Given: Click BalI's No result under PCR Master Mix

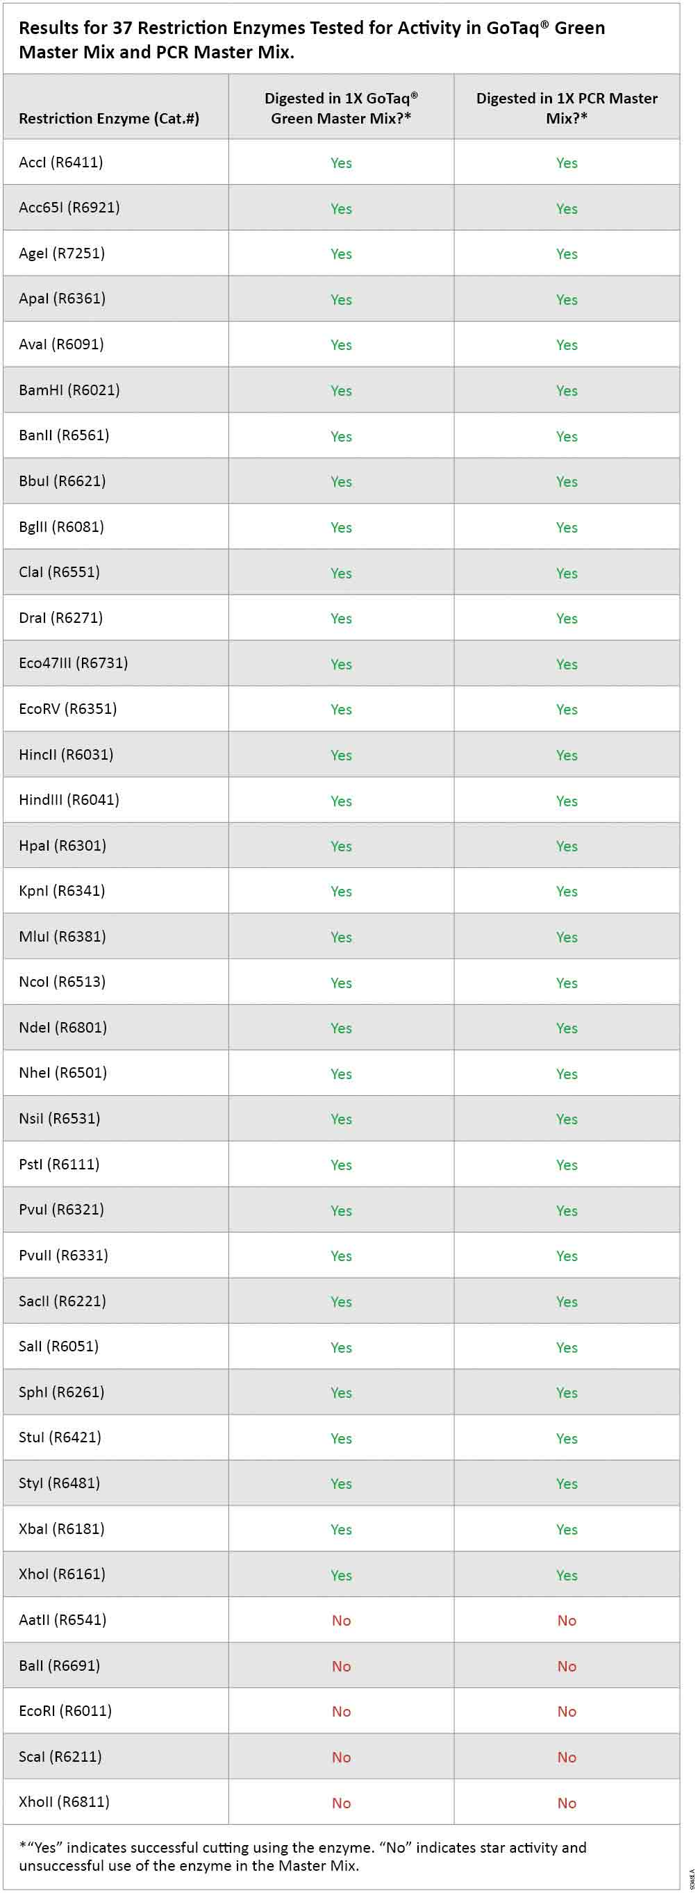Looking at the screenshot, I should 566,1666.
